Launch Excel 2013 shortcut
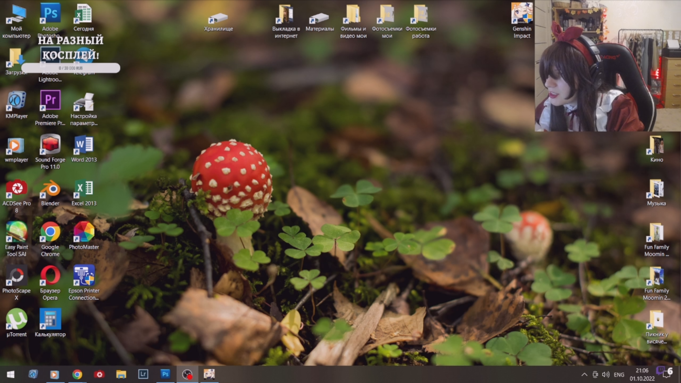The height and width of the screenshot is (383, 681). pyautogui.click(x=84, y=193)
